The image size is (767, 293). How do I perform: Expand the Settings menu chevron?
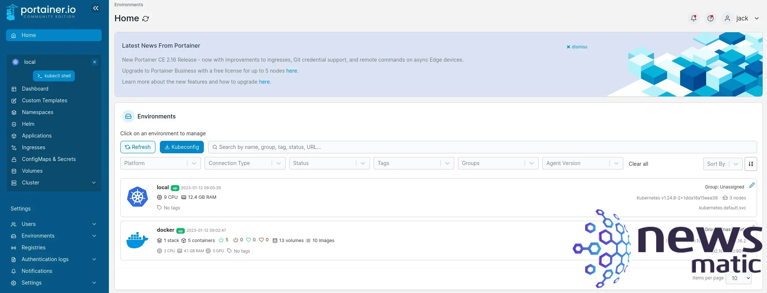(x=94, y=283)
